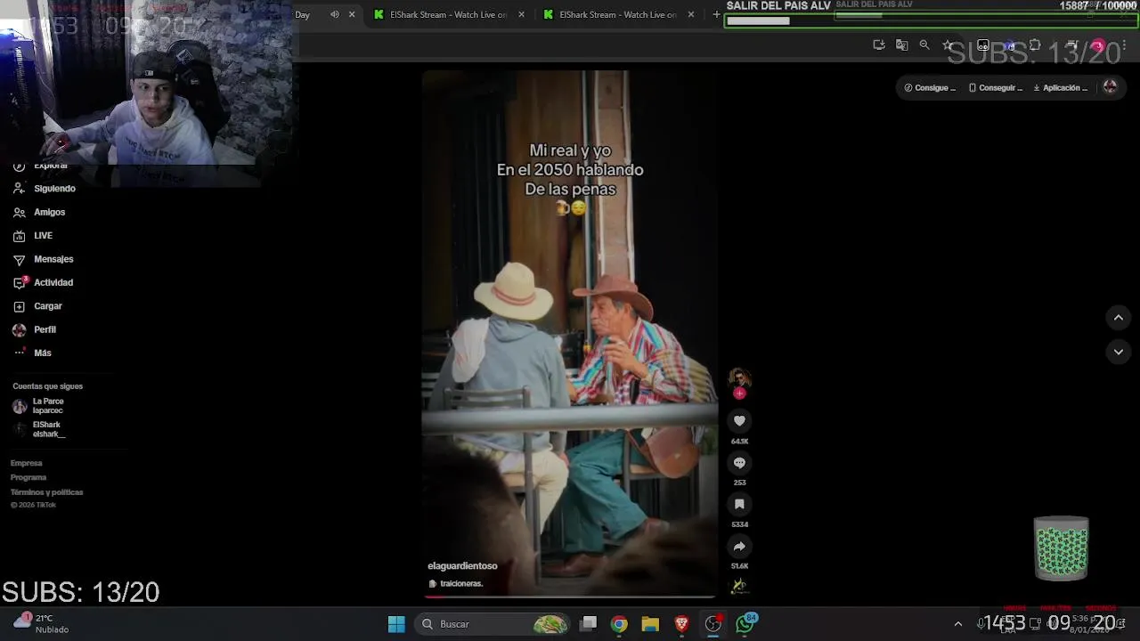Image resolution: width=1140 pixels, height=641 pixels.
Task: Open the browser extensions puzzle icon
Action: tap(1035, 45)
